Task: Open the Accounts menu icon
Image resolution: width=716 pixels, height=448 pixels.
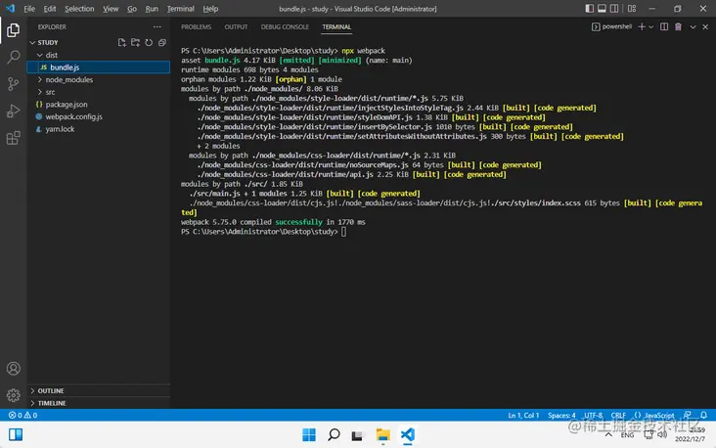Action: (14, 369)
